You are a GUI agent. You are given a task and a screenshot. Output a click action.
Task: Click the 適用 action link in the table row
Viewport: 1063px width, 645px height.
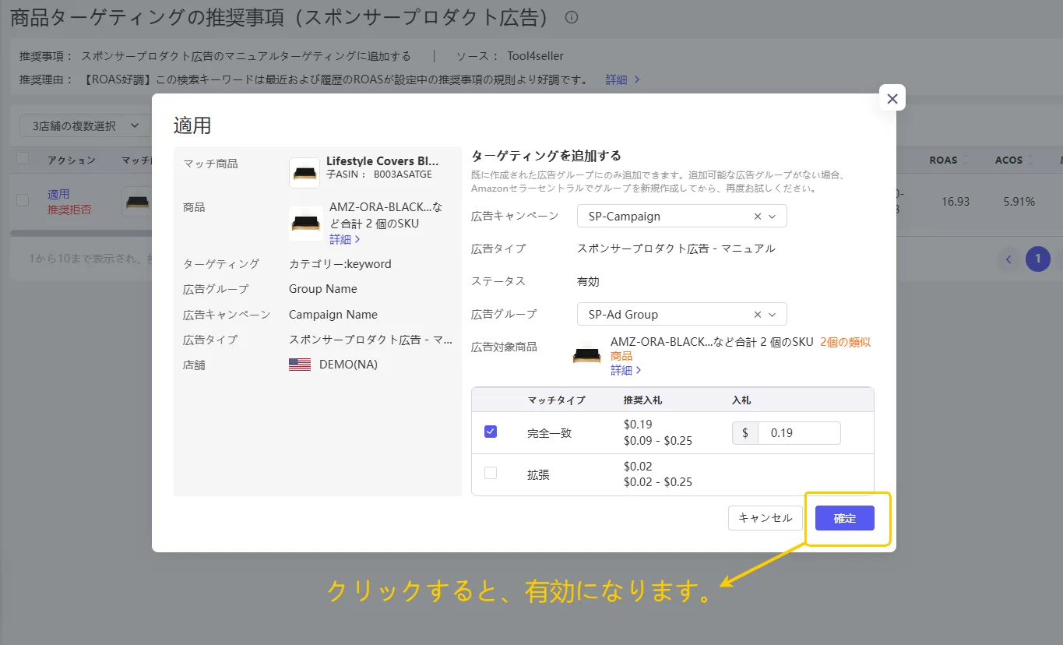click(x=58, y=194)
